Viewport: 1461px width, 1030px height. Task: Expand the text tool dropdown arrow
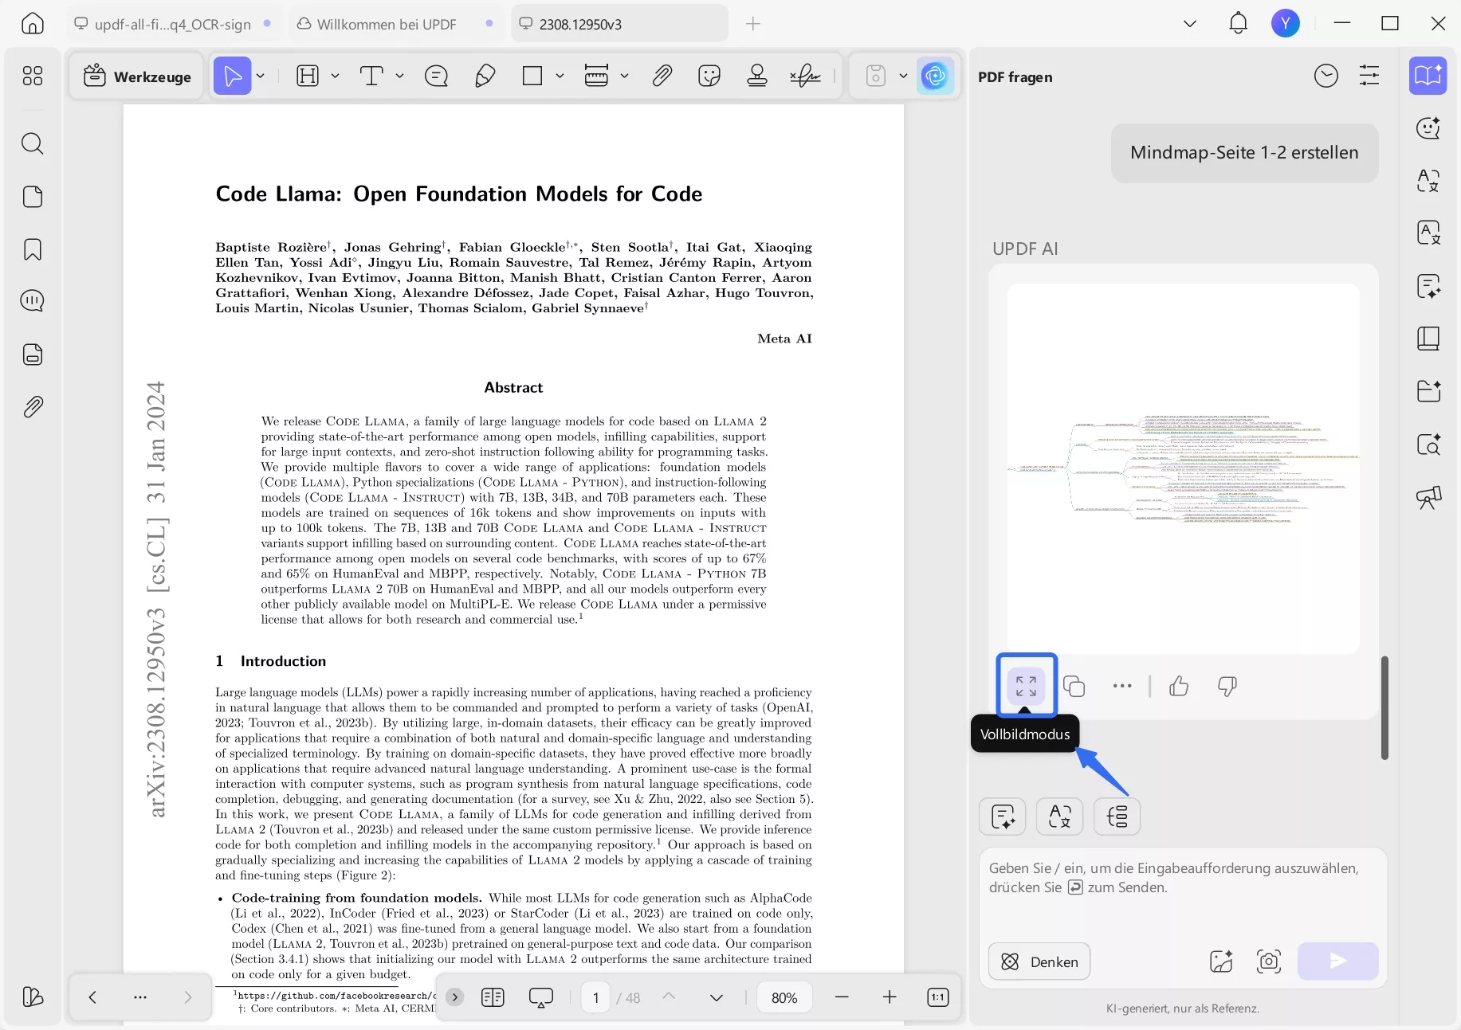pos(399,76)
